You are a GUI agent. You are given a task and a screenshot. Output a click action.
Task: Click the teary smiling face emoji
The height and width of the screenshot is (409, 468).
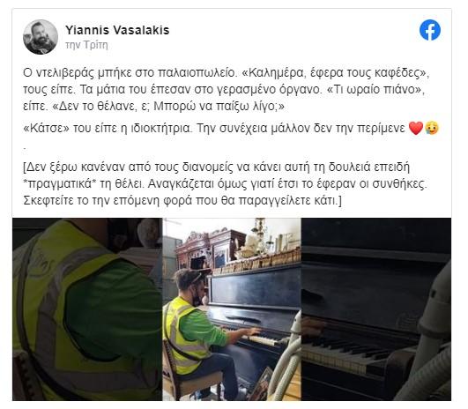point(432,128)
